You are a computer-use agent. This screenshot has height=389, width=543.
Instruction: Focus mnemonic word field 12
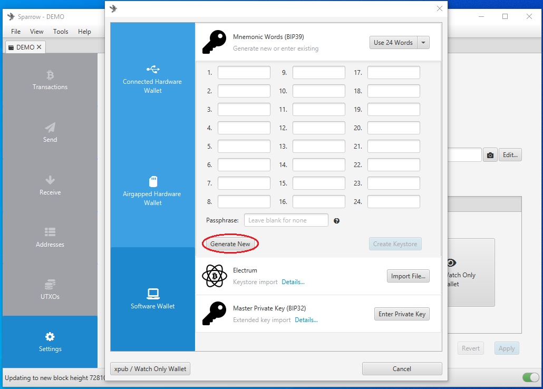point(318,128)
